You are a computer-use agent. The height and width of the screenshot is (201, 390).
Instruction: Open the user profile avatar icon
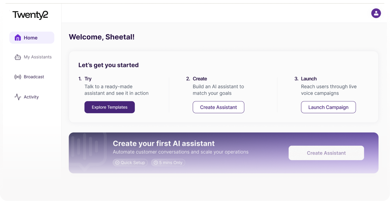376,13
